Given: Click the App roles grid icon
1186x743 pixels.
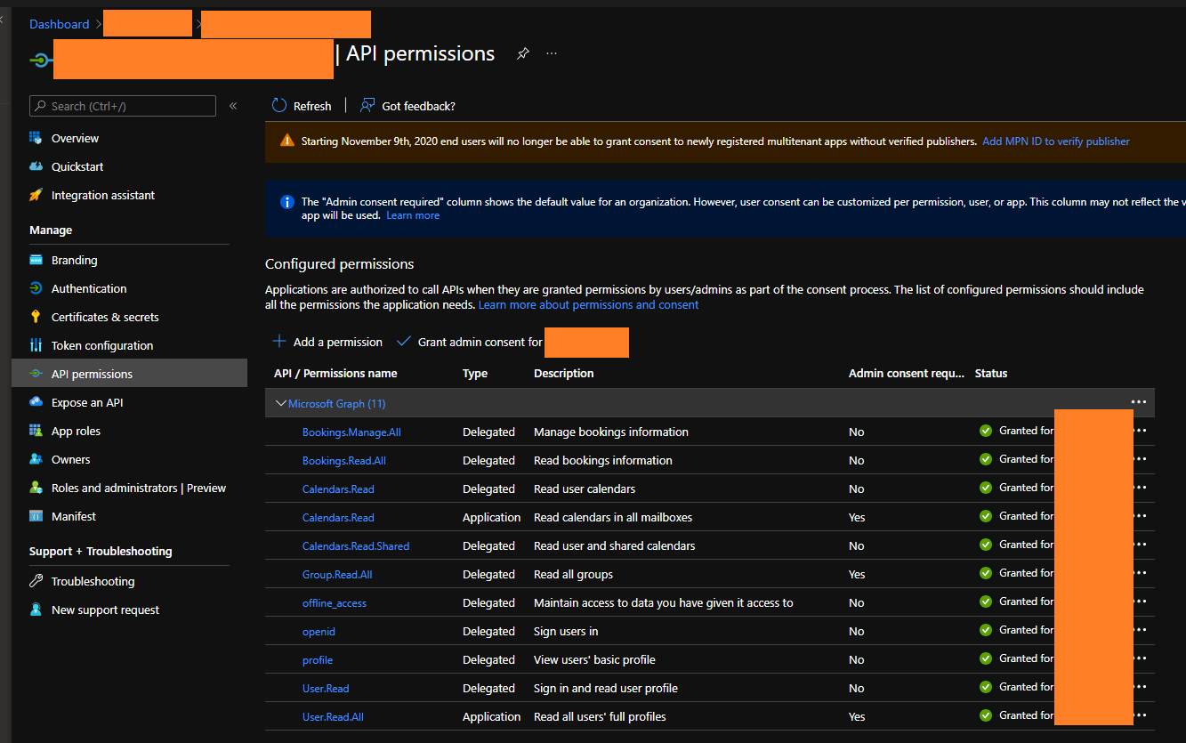Looking at the screenshot, I should click(36, 431).
